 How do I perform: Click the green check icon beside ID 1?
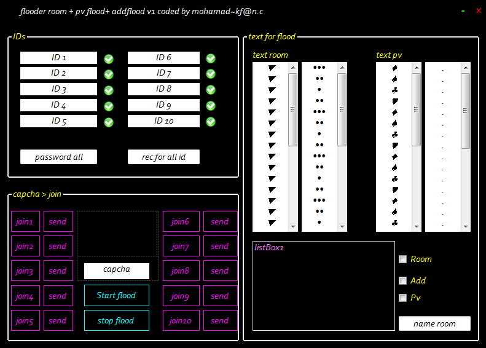tap(109, 59)
